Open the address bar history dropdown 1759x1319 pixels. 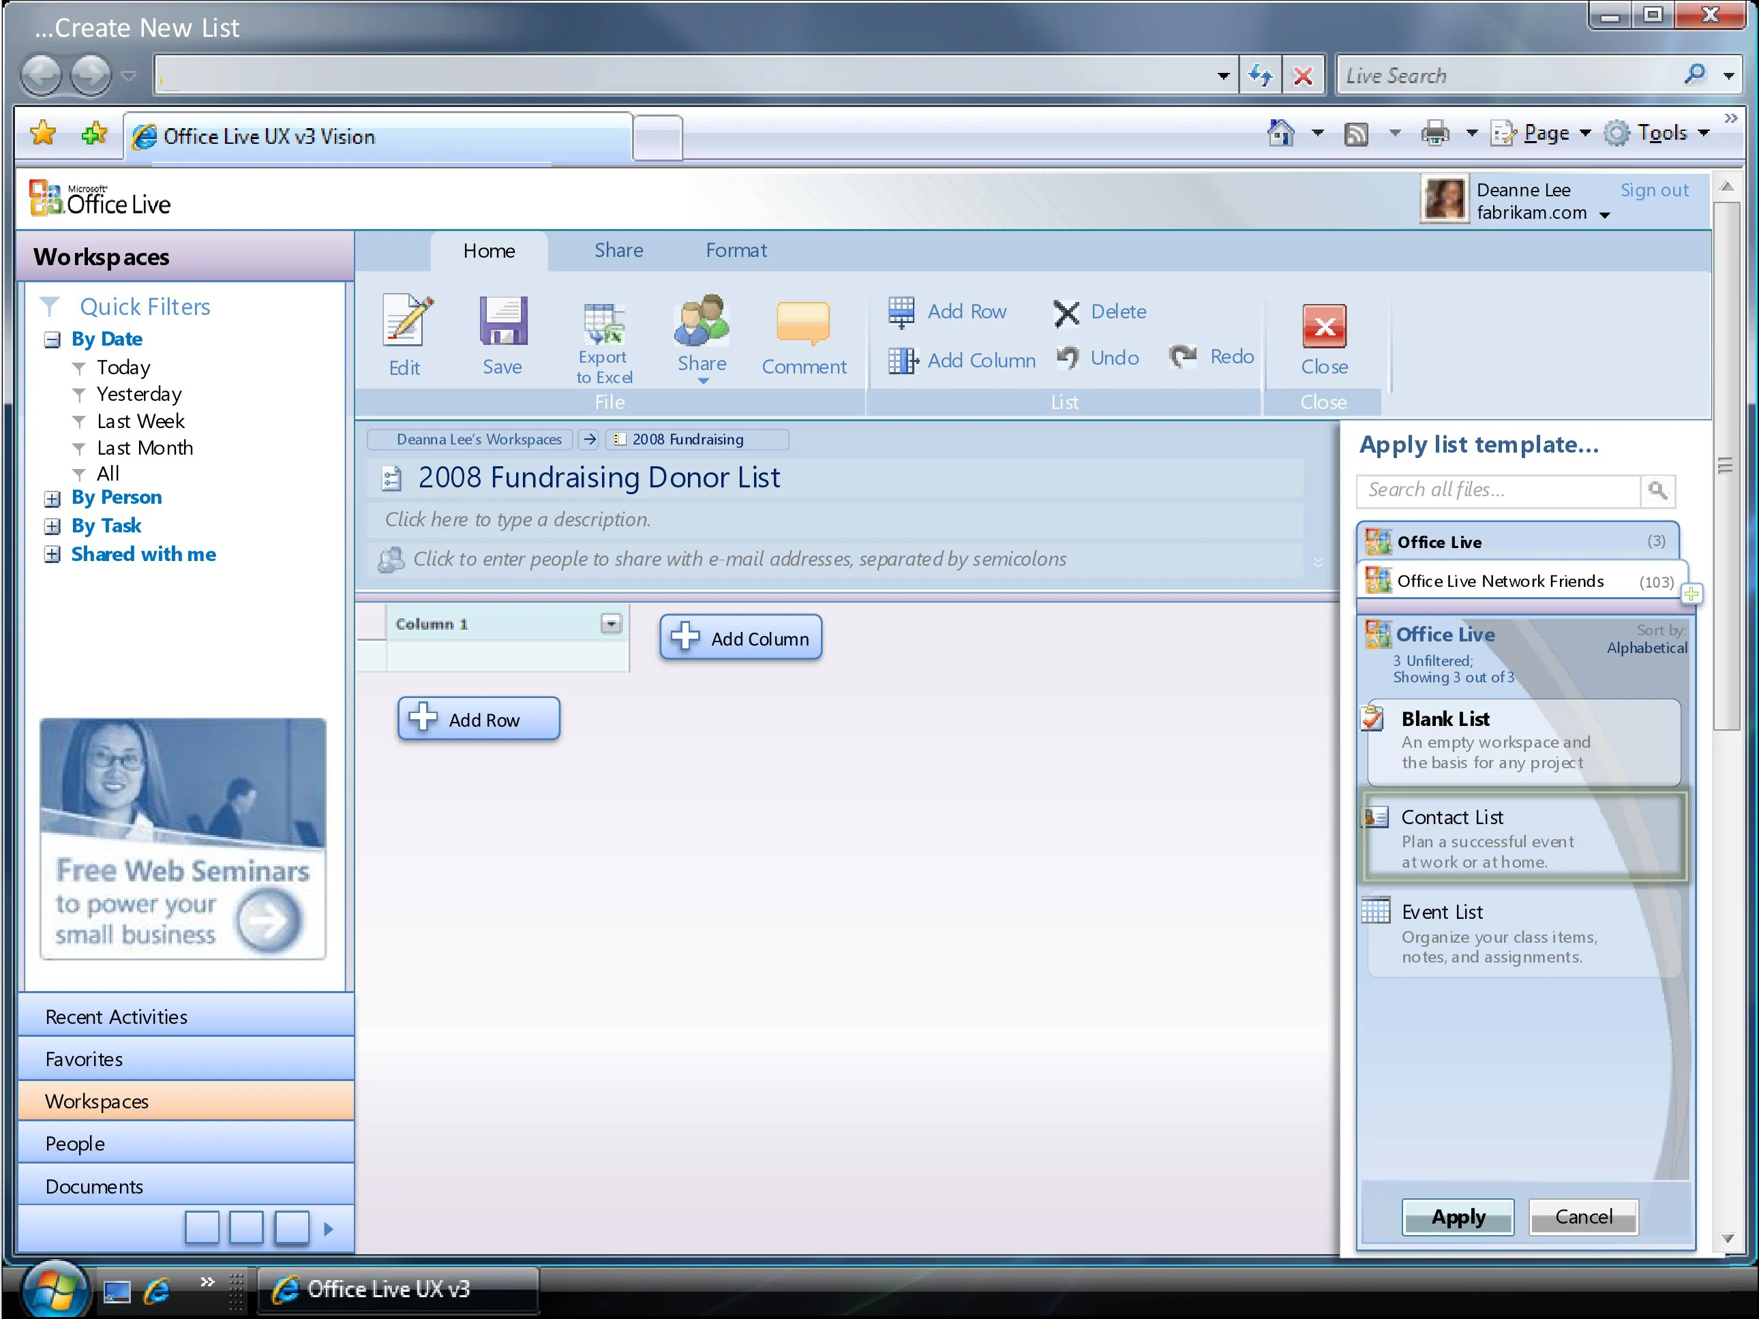[x=1223, y=76]
